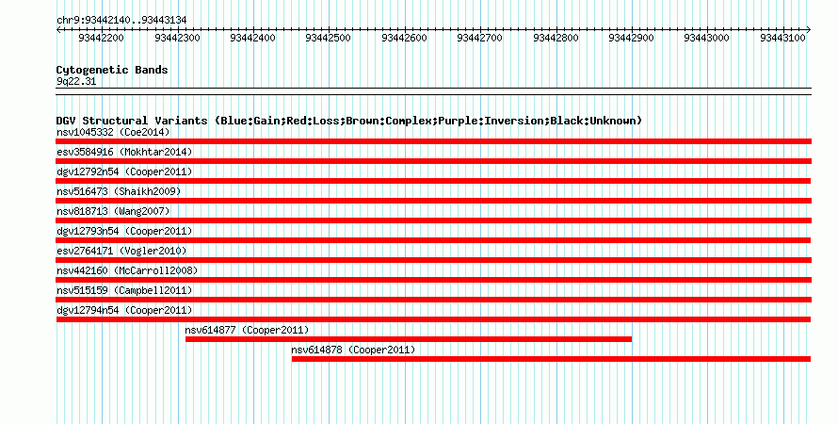Click ruler position 93442500
The image size is (838, 424).
click(329, 38)
